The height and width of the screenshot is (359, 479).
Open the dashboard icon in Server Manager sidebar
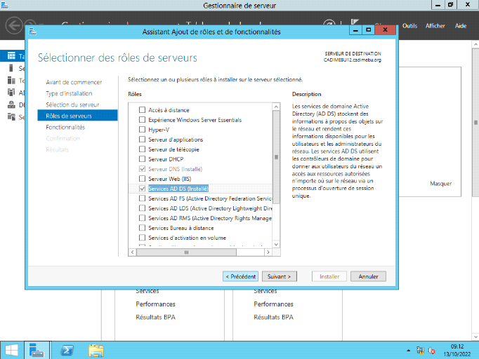tap(11, 56)
